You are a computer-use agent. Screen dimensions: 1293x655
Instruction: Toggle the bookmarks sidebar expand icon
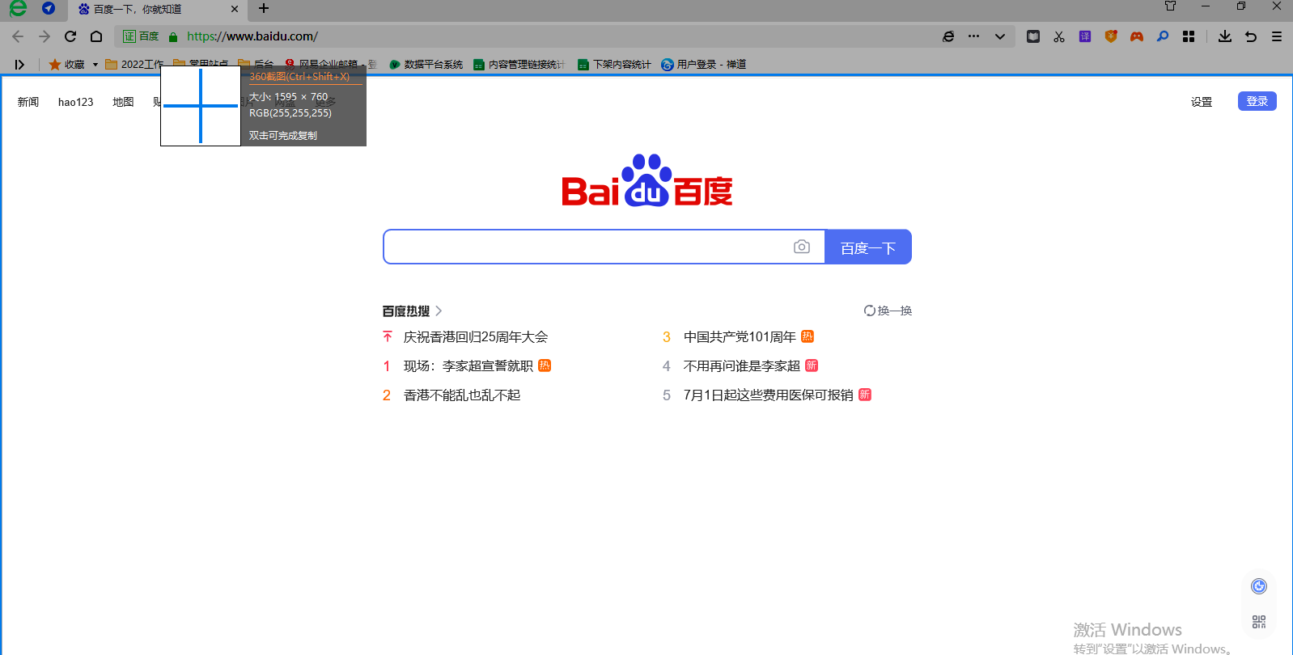point(19,65)
